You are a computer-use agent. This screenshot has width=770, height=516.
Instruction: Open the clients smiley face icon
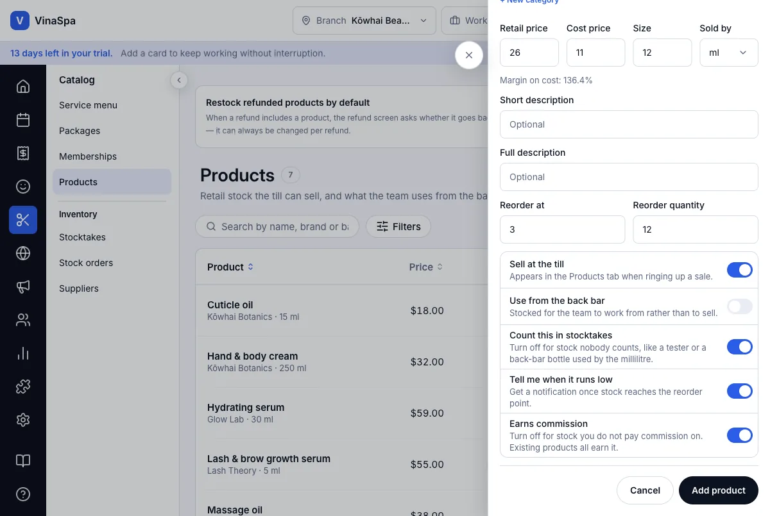tap(23, 186)
